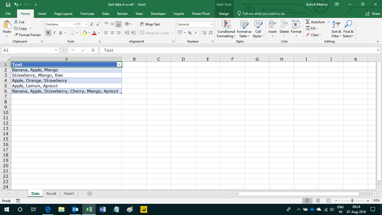Select cell B3 in the worksheet
Image resolution: width=382 pixels, height=215 pixels.
click(x=134, y=75)
